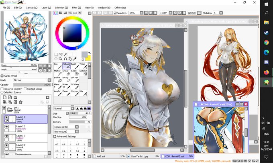This screenshot has width=273, height=163.
Task: Select the Pen tool
Action: pyautogui.click(x=58, y=66)
